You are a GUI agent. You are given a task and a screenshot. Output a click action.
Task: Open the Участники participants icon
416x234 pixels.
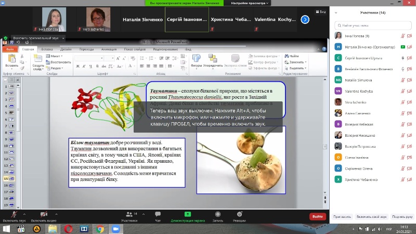[x=129, y=214]
